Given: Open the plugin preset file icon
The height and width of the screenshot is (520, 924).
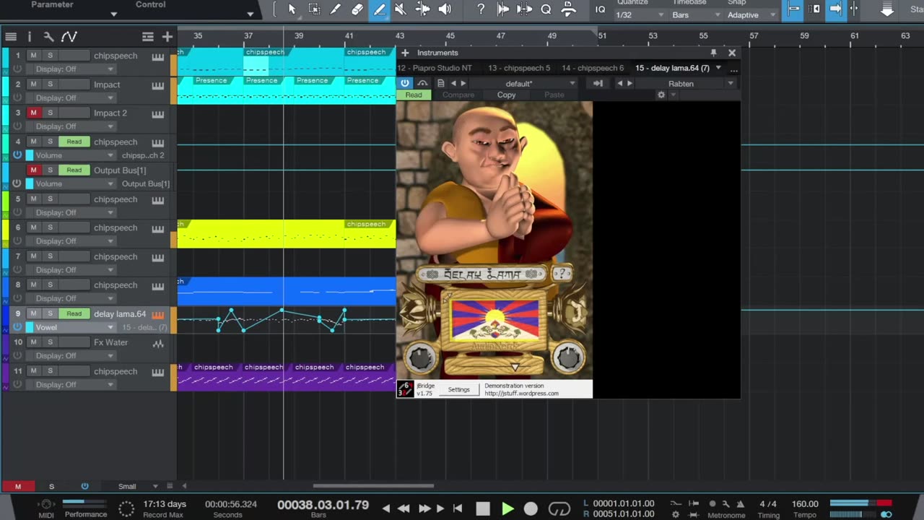Looking at the screenshot, I should 441,84.
